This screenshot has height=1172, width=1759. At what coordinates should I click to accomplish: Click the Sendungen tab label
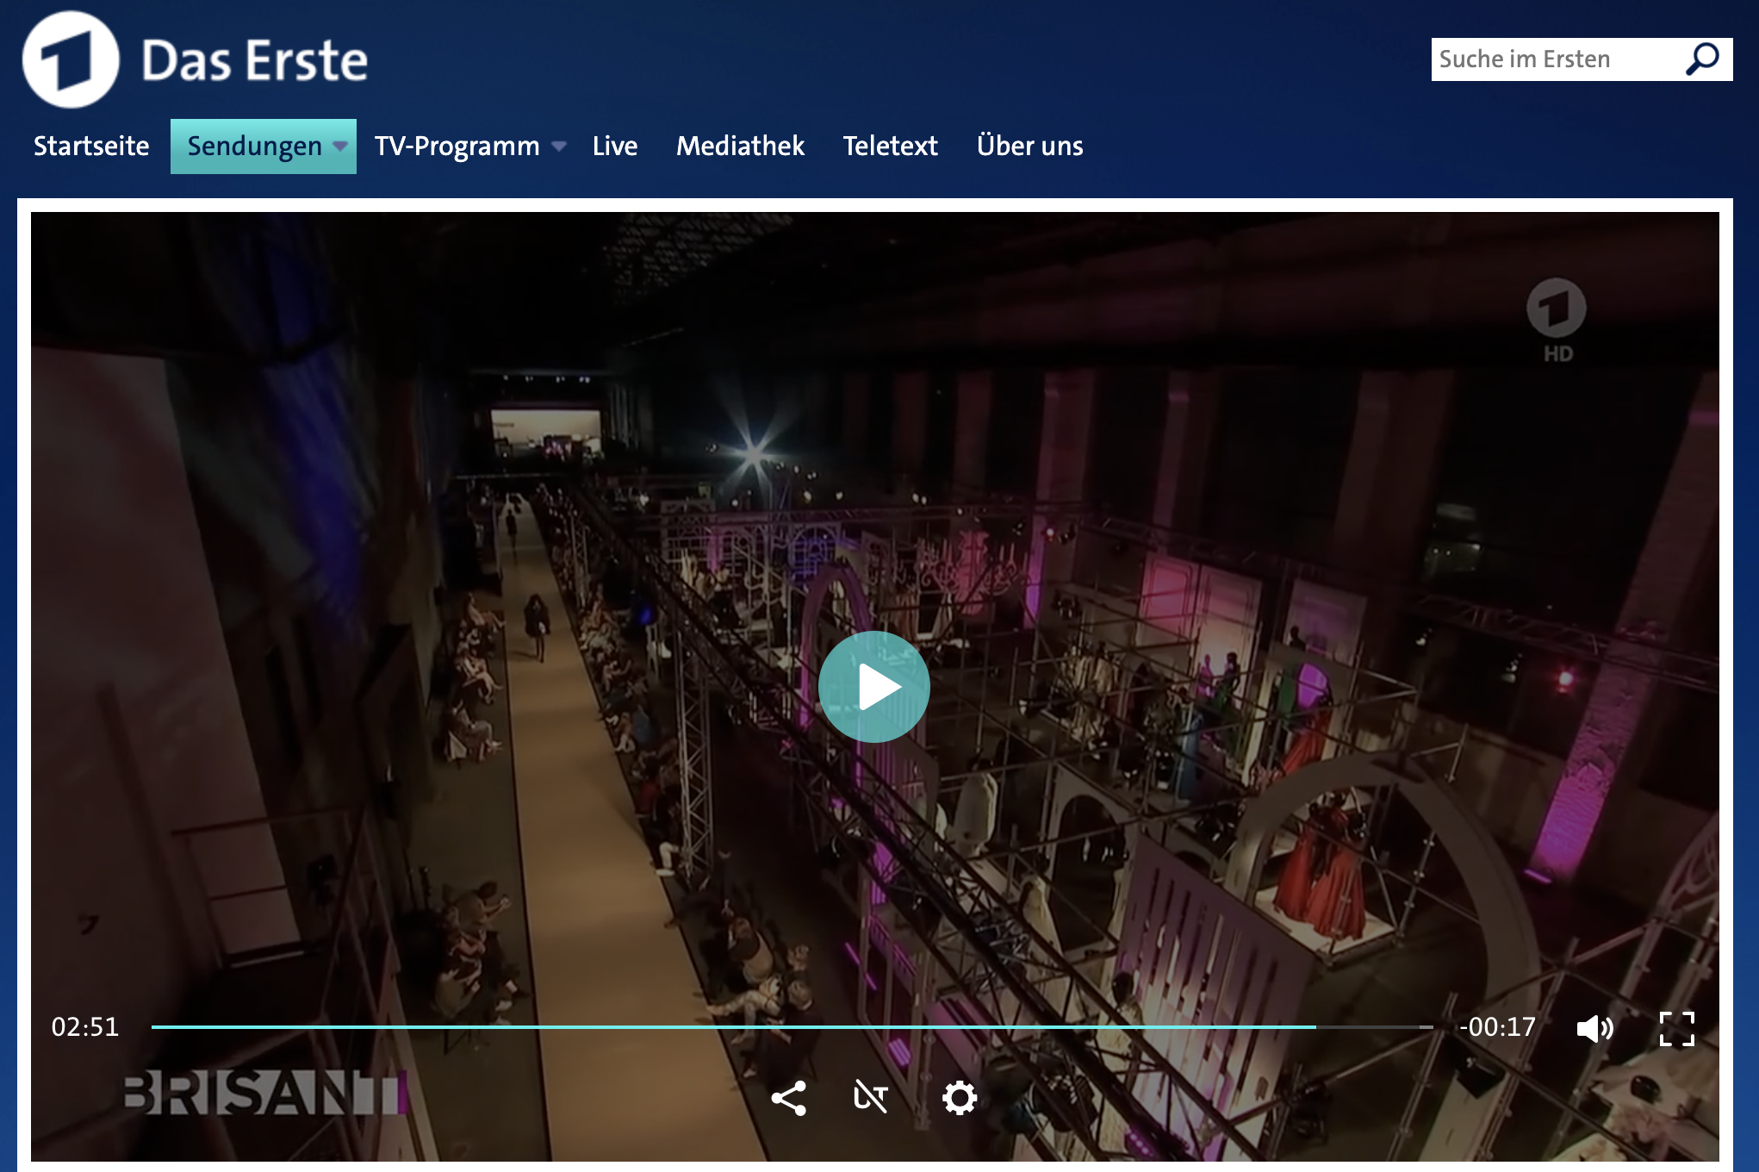[x=254, y=146]
